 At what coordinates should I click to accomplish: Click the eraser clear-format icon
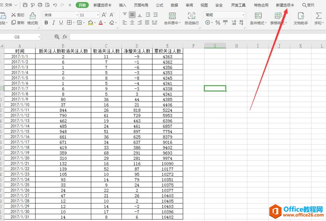[x=112, y=23]
